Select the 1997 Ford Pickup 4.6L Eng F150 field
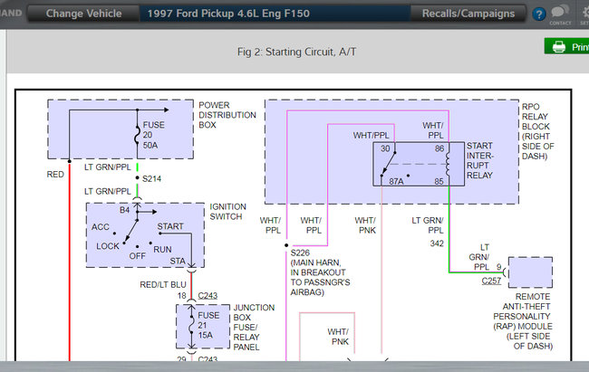Viewport: 589px width, 372px height. point(275,14)
